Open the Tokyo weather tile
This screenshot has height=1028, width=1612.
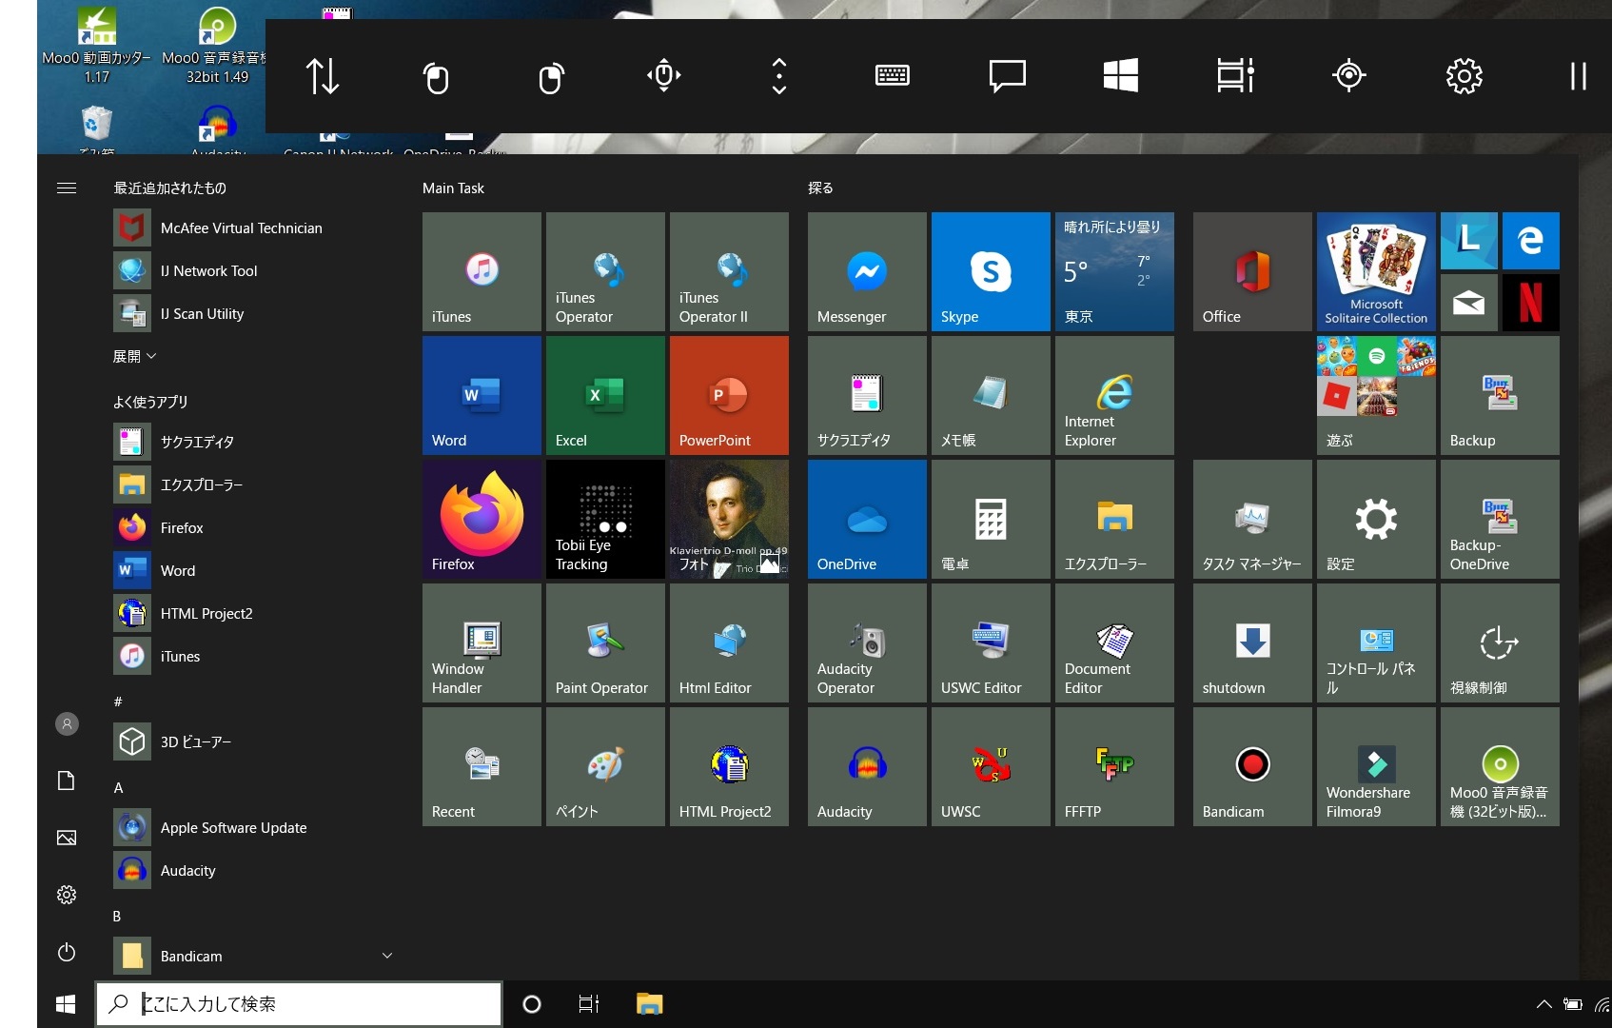tap(1114, 271)
